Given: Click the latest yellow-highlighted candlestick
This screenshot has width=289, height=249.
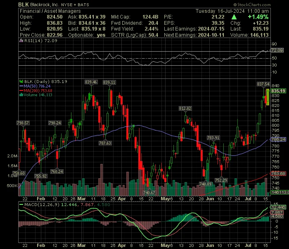Looking at the screenshot, I should coord(268,97).
